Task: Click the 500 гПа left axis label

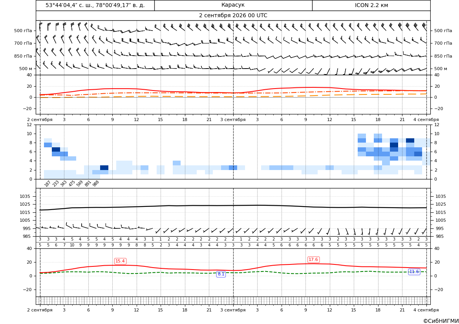Action: point(23,31)
